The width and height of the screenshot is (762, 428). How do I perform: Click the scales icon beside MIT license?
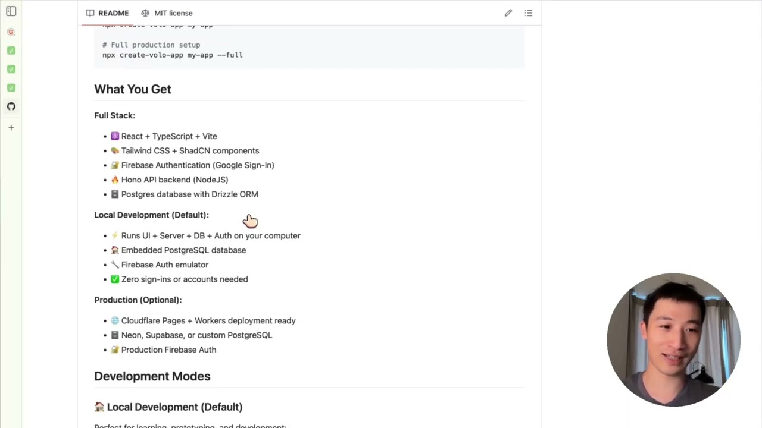tap(145, 13)
